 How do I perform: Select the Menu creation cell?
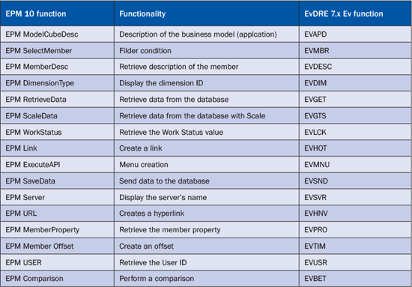(207, 165)
